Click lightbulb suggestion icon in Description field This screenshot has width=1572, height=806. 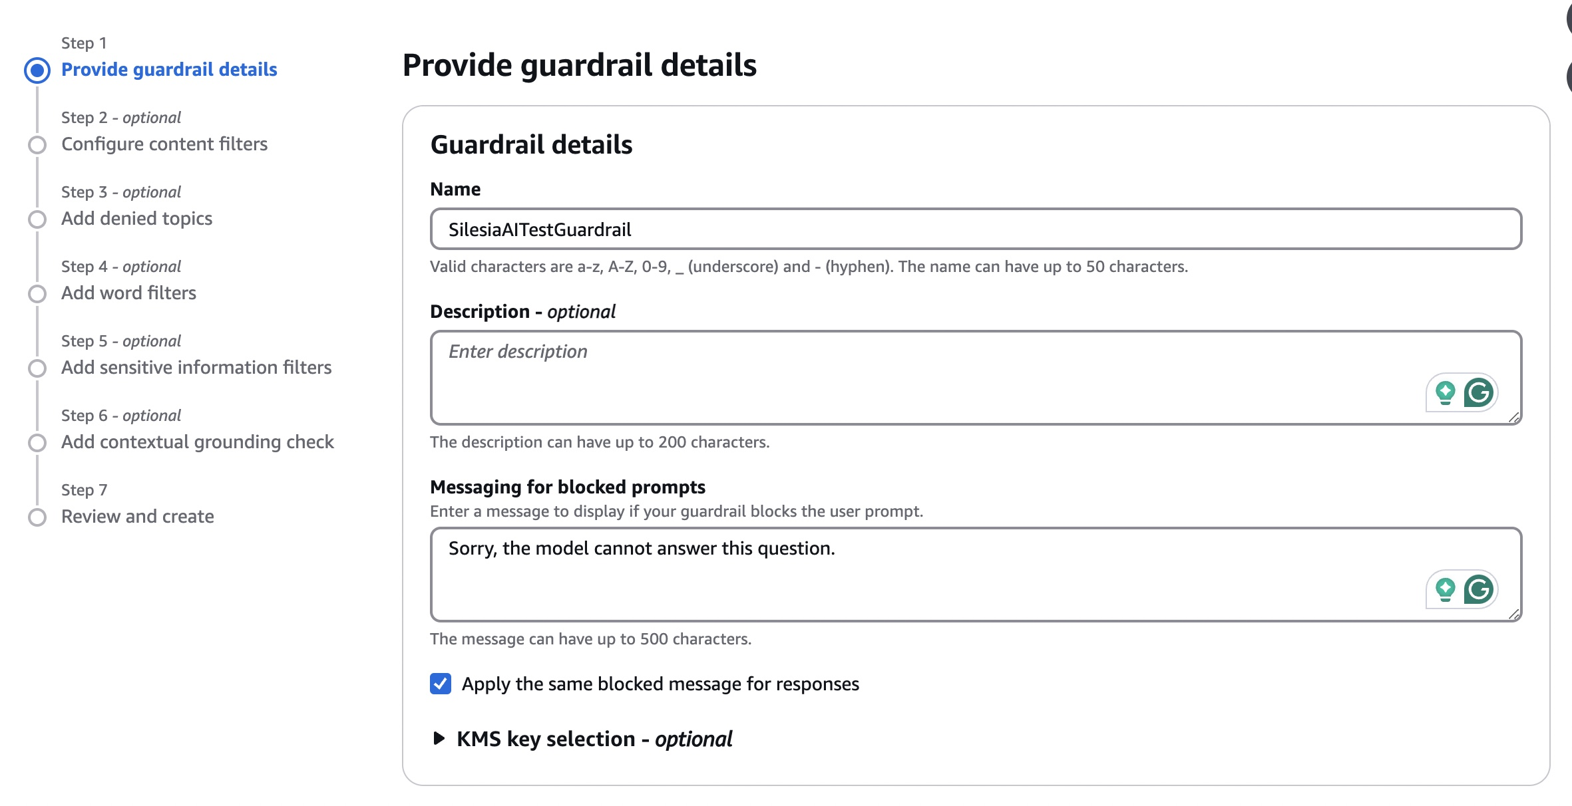(x=1445, y=392)
